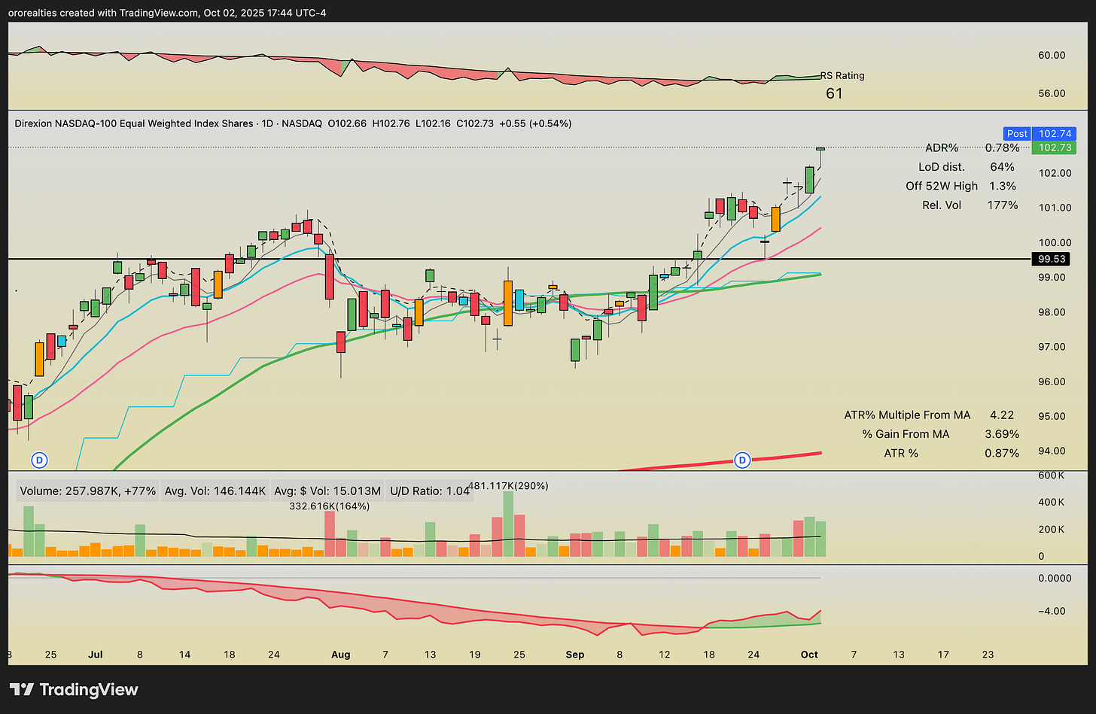Click the 481.117K(290%) volume annotation
The height and width of the screenshot is (714, 1096).
[x=508, y=486]
